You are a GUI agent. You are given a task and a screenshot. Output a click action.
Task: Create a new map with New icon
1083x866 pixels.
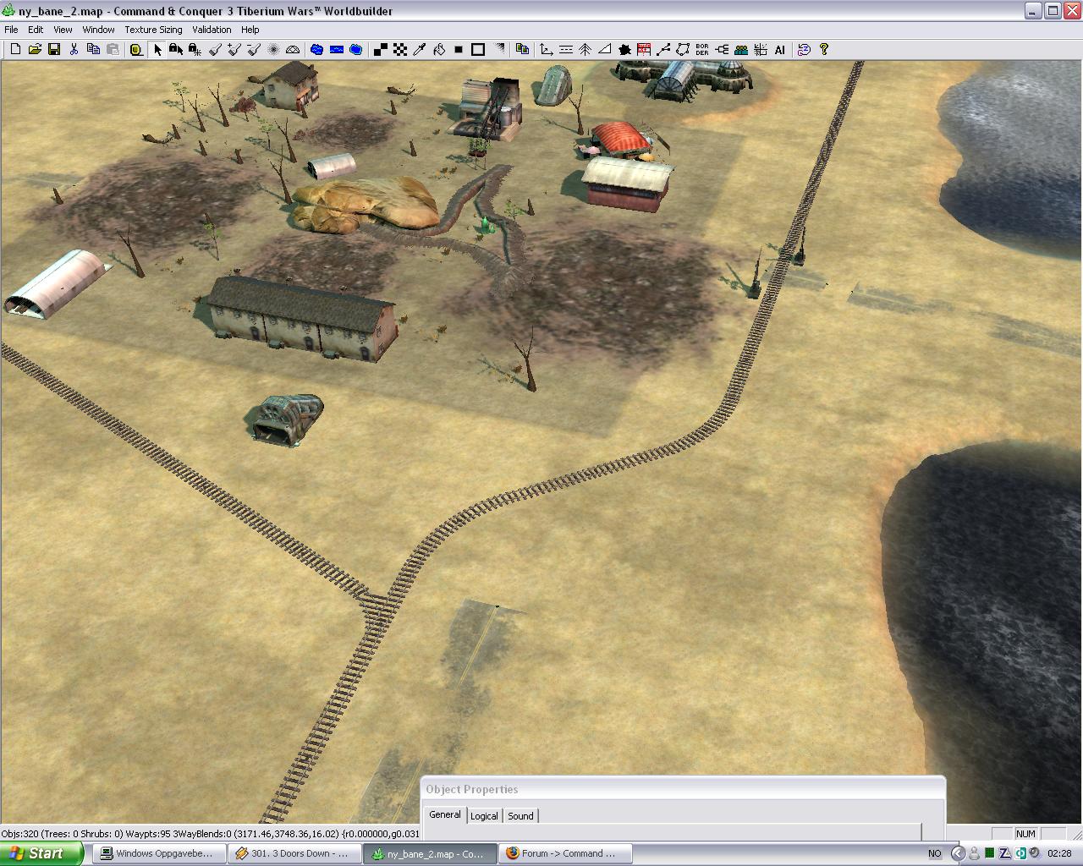(x=15, y=50)
